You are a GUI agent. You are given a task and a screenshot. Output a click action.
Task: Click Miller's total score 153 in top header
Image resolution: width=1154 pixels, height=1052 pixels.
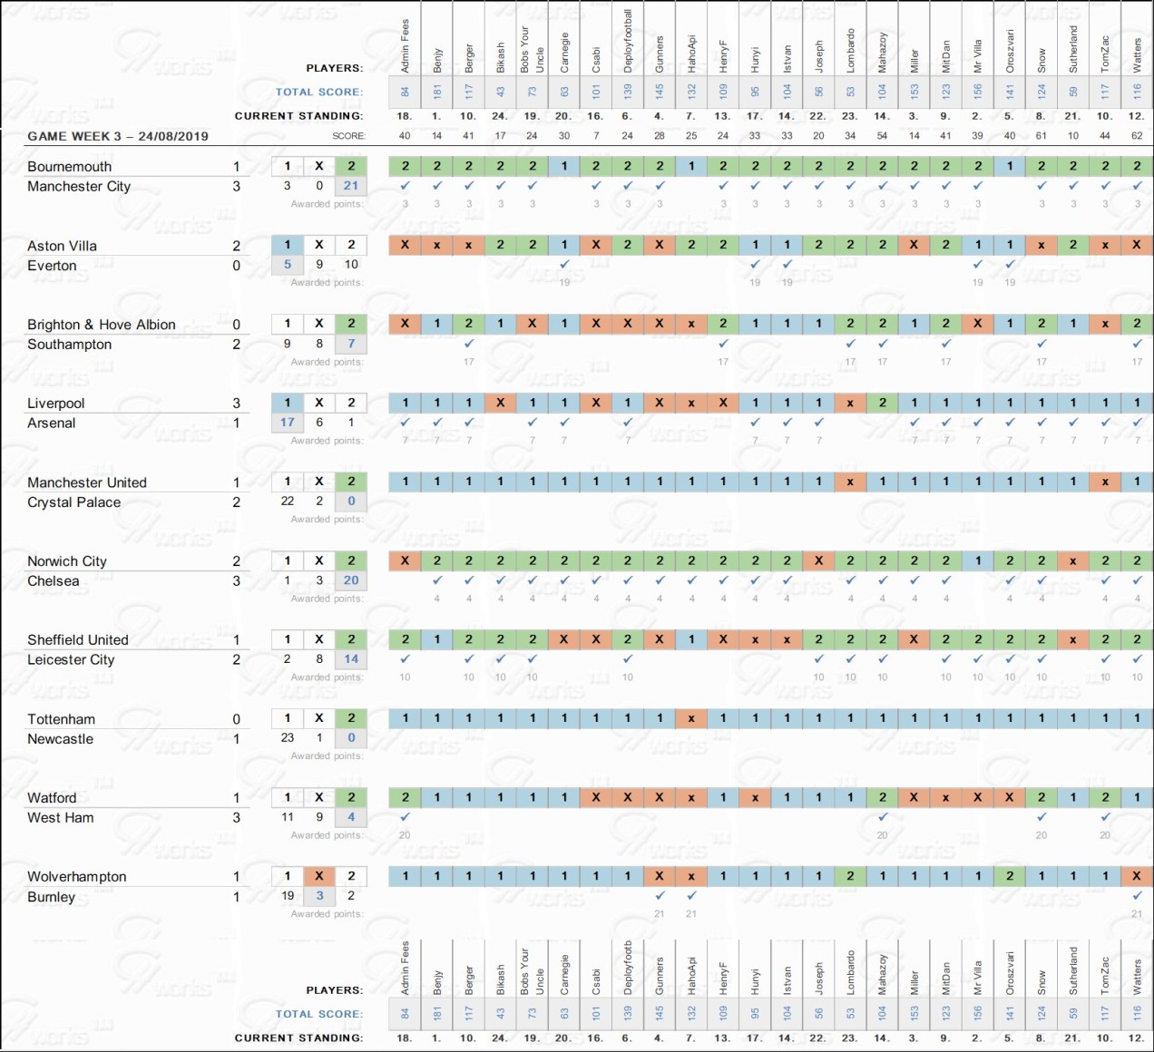click(914, 92)
